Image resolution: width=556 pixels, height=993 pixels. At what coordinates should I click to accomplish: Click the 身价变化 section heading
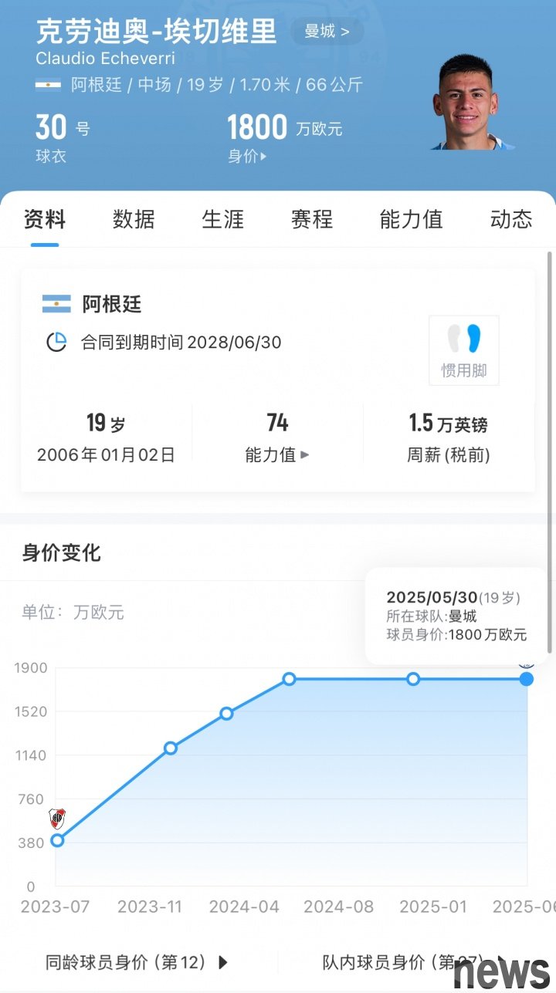tap(61, 552)
